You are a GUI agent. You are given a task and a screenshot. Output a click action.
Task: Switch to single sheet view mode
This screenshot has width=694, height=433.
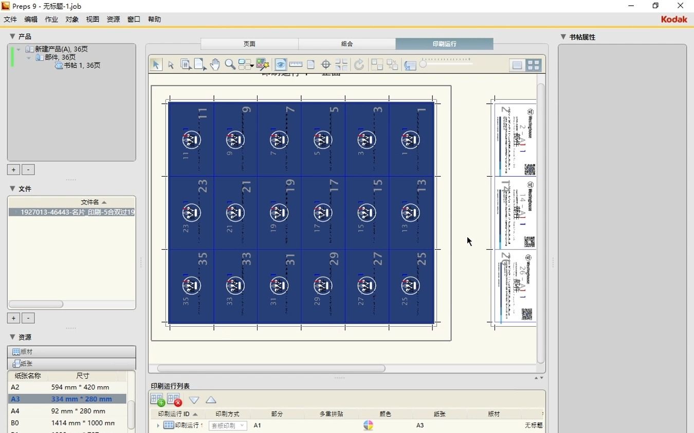tap(517, 65)
